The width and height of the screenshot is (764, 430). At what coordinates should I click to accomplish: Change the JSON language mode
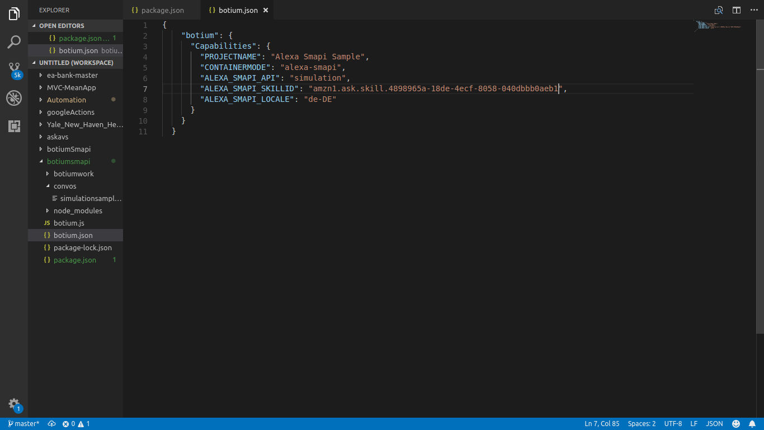(x=714, y=424)
